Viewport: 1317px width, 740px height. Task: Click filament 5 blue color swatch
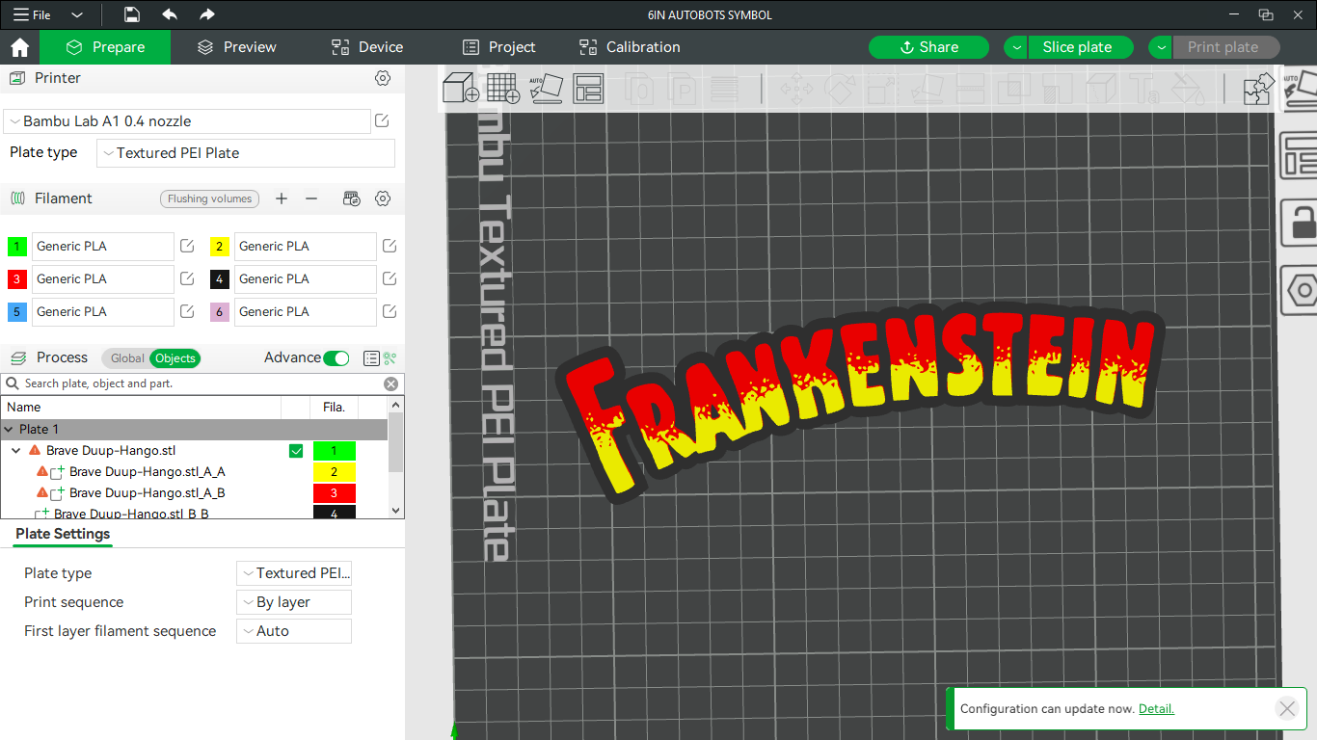tap(16, 312)
